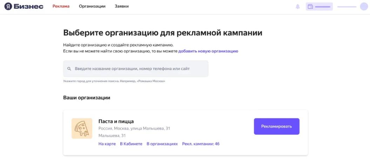The image size is (370, 163).
Task: Select the Паста и пицца title
Action: pyautogui.click(x=116, y=121)
